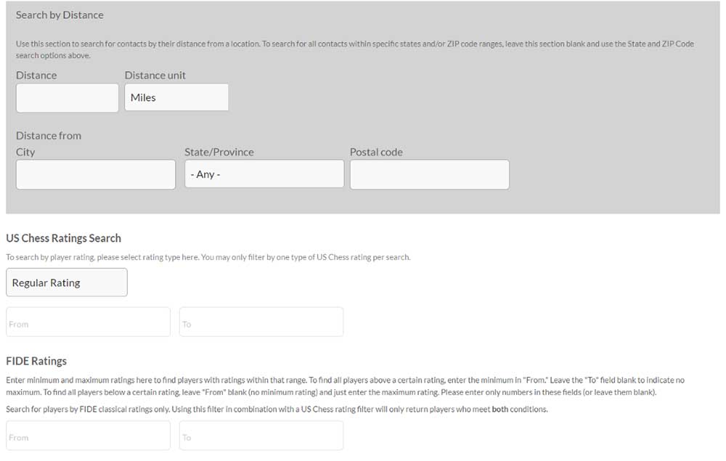Click the Distance label above the input

tap(36, 75)
